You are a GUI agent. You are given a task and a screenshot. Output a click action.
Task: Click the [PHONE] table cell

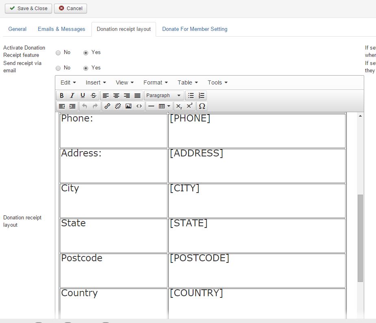click(256, 130)
